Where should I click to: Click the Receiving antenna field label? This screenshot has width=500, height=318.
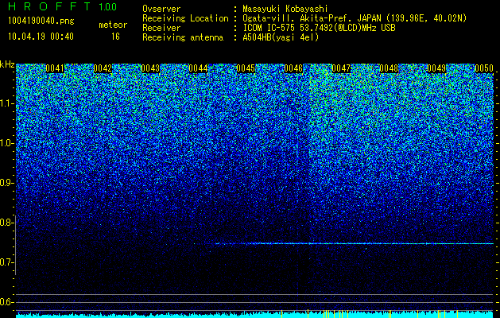point(183,37)
